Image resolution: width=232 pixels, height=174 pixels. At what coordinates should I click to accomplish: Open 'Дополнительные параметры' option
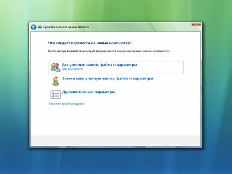(x=88, y=92)
